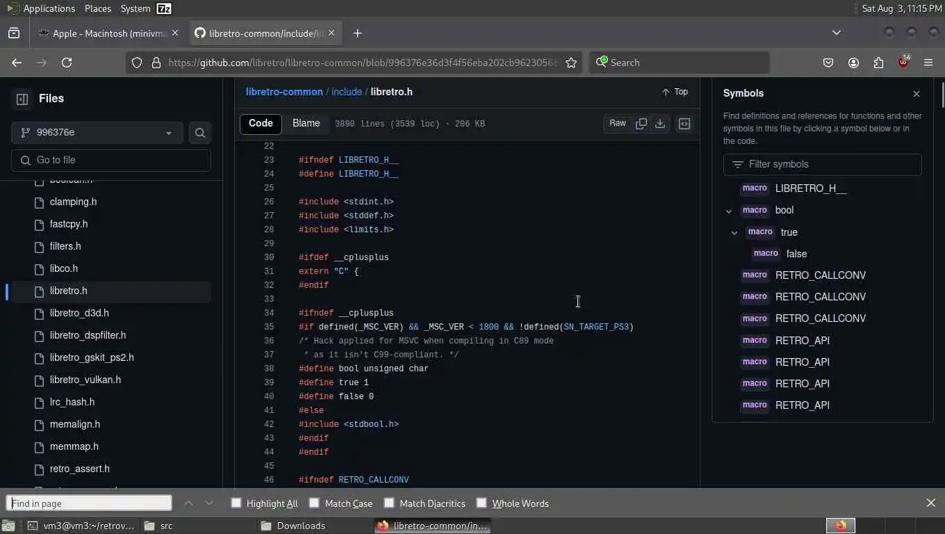
Task: Click the Find in page text field
Action: point(89,503)
